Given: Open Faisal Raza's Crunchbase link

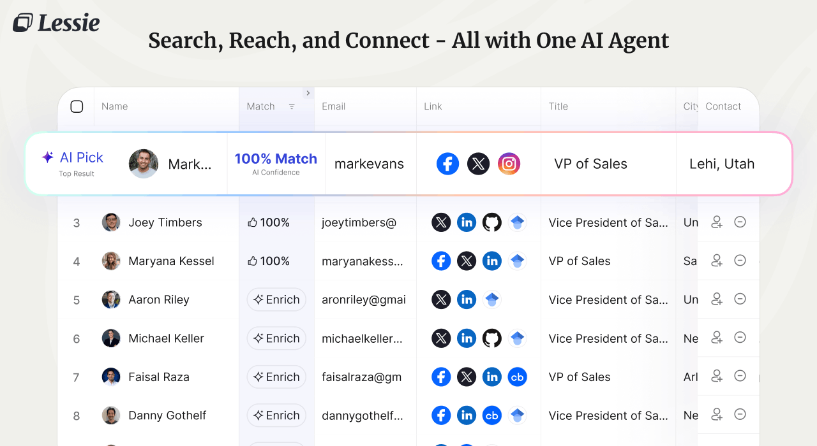Looking at the screenshot, I should pyautogui.click(x=517, y=377).
